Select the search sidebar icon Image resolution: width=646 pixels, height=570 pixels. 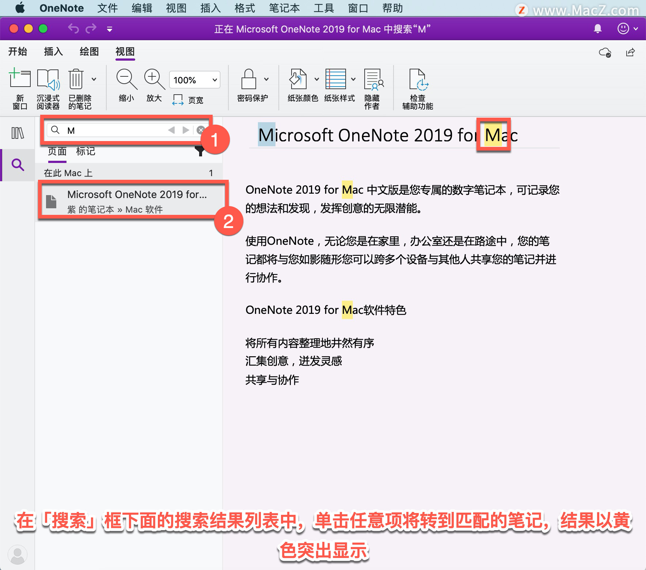point(18,165)
